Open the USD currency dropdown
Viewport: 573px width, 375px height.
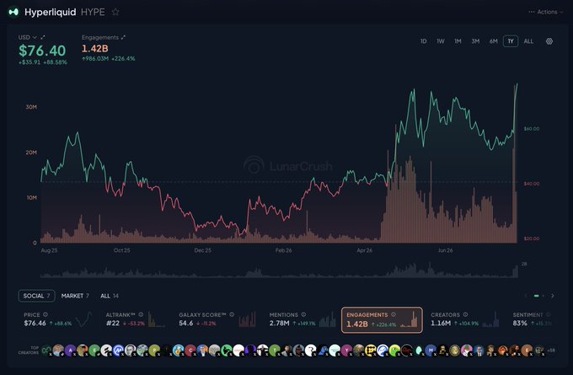(x=28, y=37)
